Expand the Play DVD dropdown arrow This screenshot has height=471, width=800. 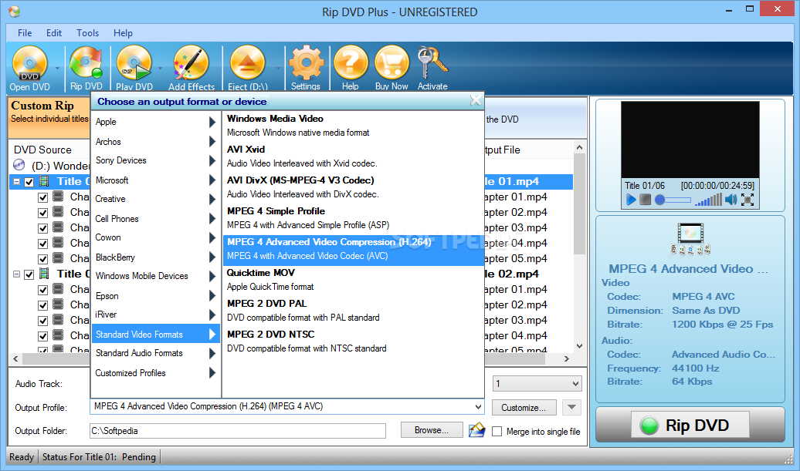(160, 69)
